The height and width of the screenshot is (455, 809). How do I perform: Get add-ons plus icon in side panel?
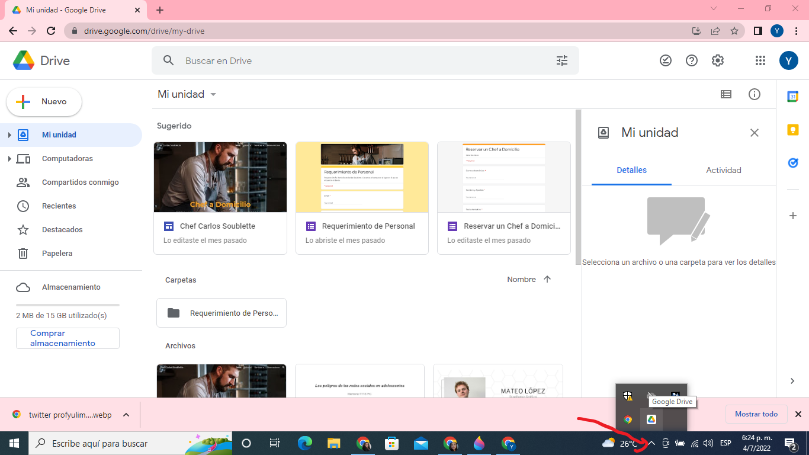[793, 216]
